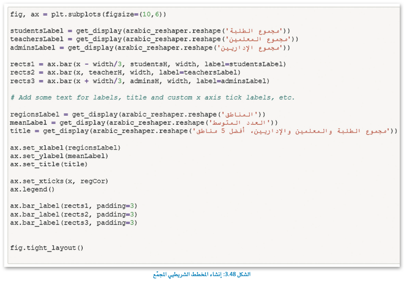Click the rects3 = ax.bar line
This screenshot has height=282, width=405.
[140, 81]
